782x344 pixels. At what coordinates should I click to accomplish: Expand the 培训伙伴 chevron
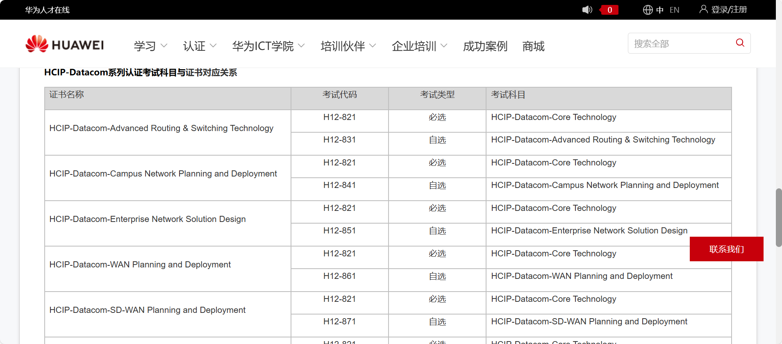coord(373,45)
